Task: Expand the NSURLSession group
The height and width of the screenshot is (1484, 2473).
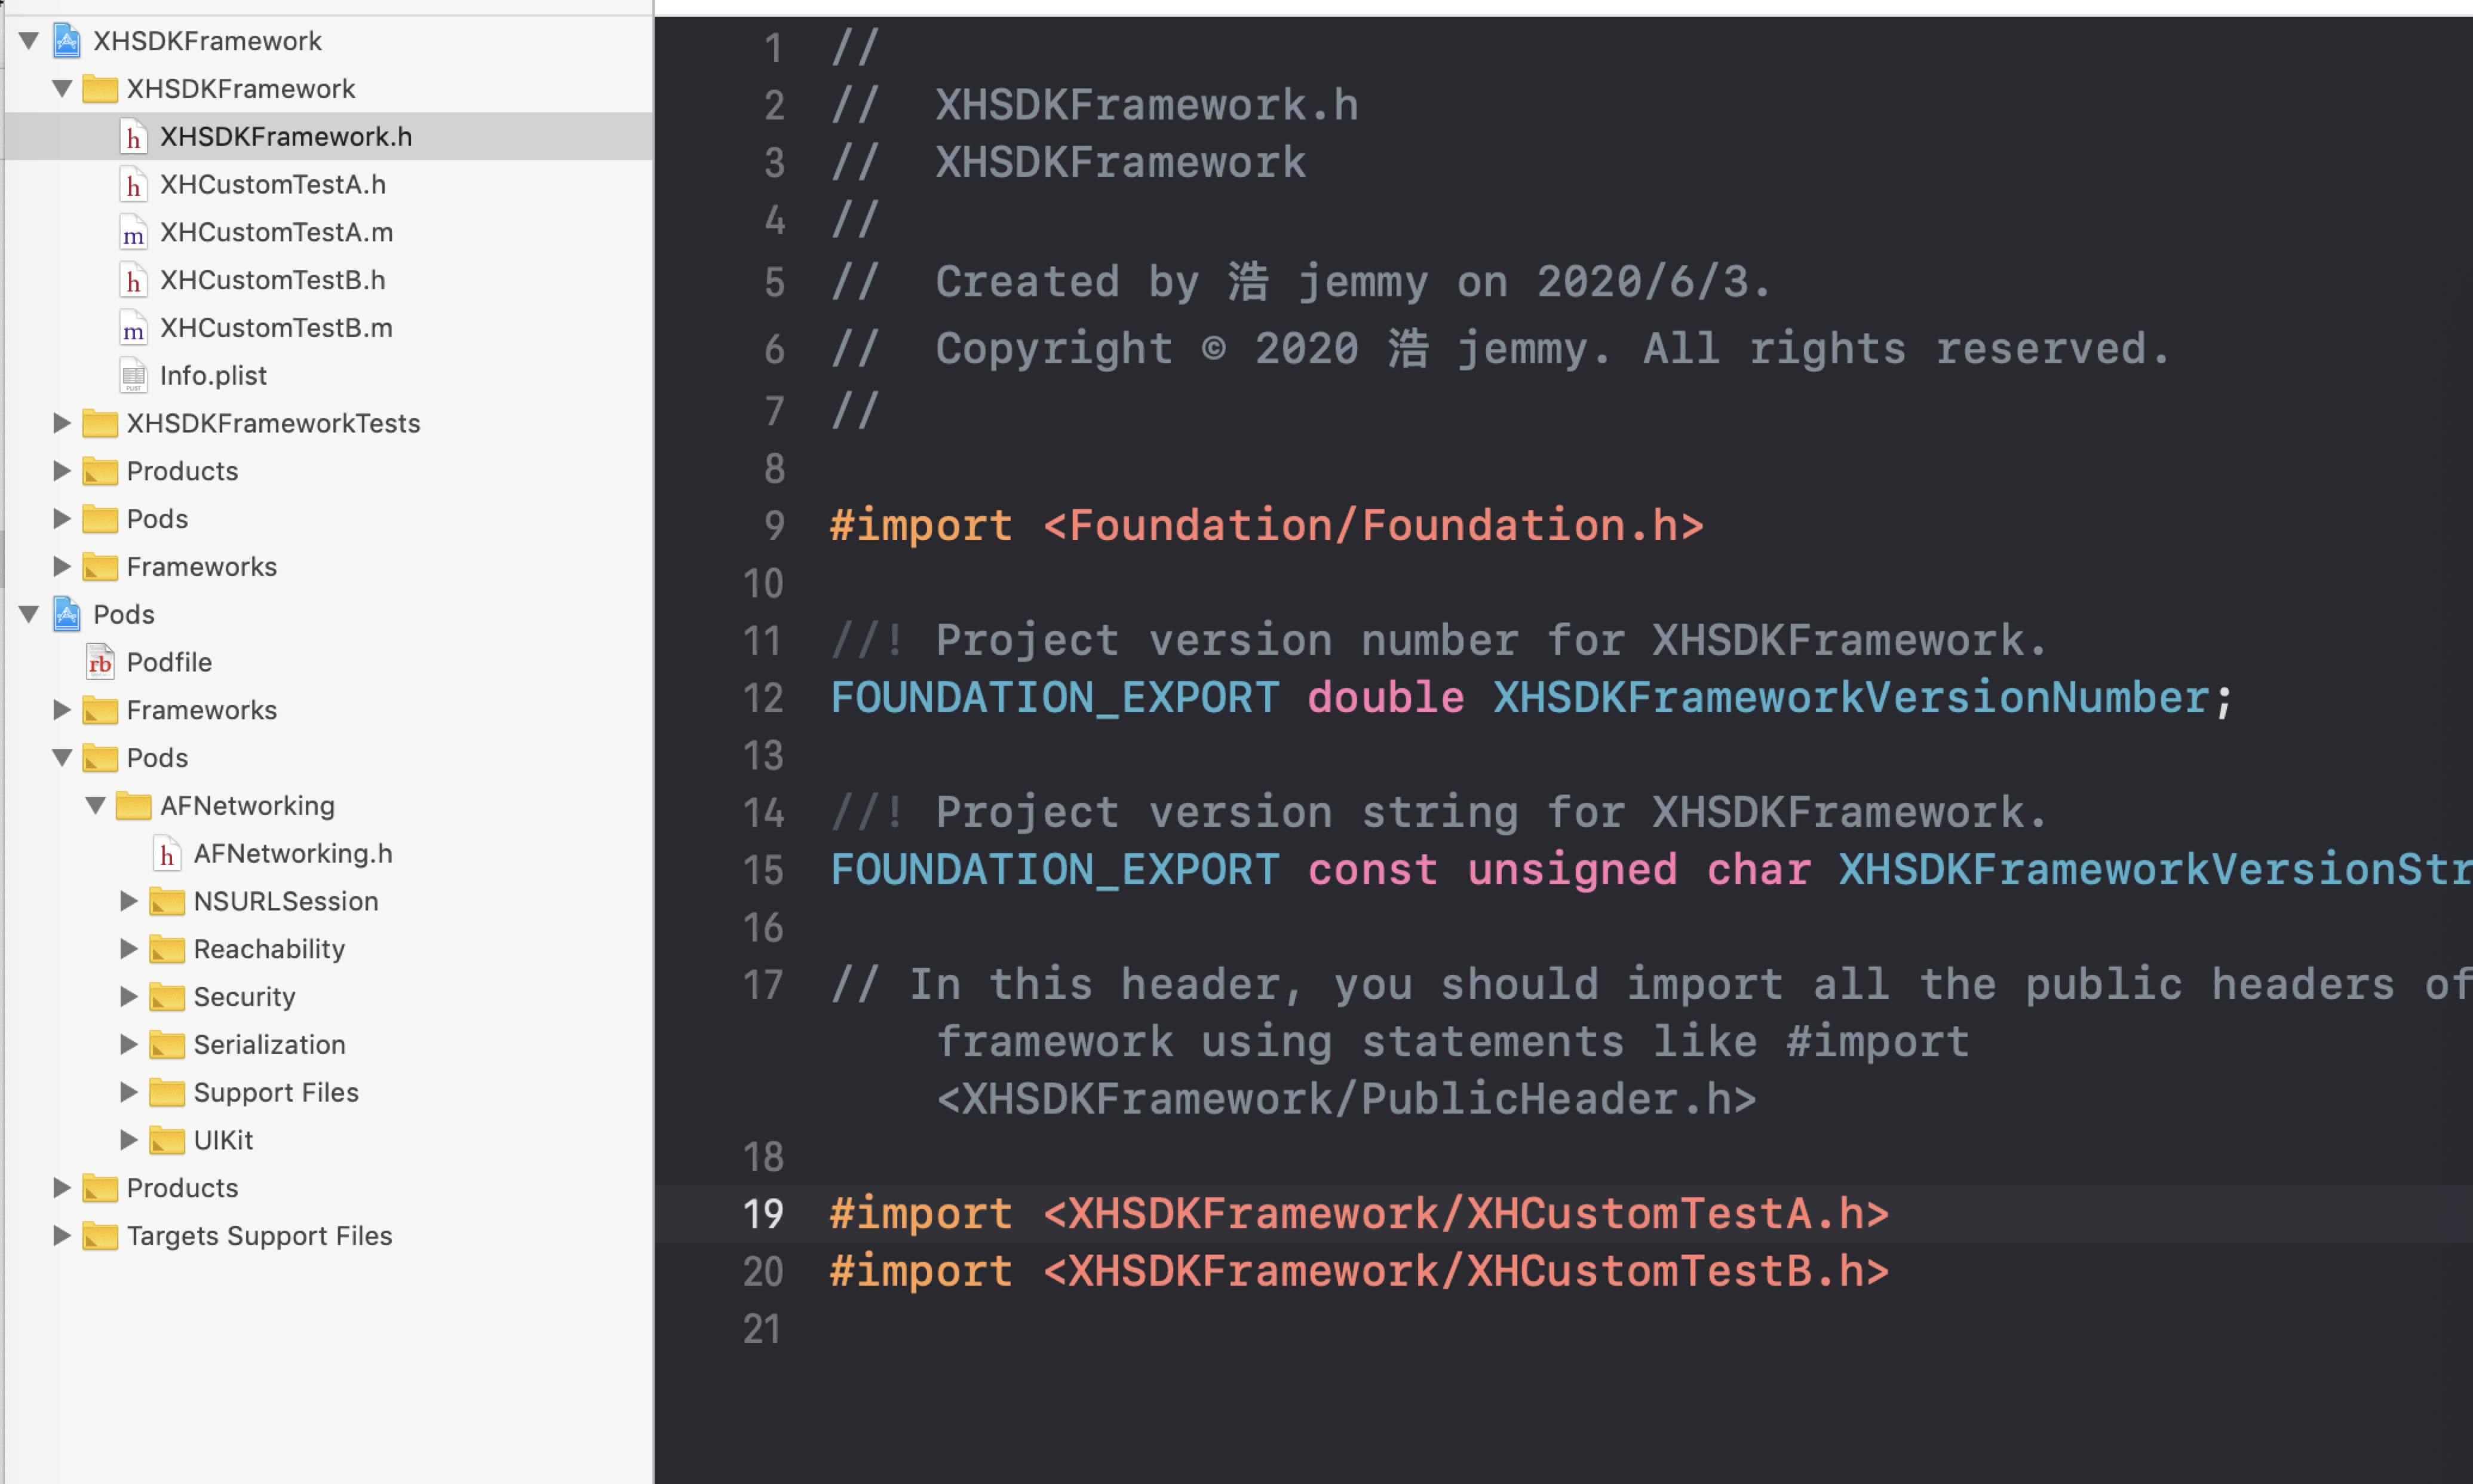Action: (x=128, y=901)
